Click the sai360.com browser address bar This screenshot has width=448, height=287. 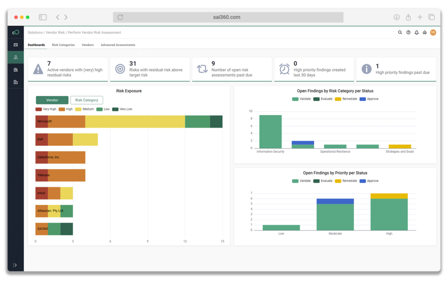(228, 17)
